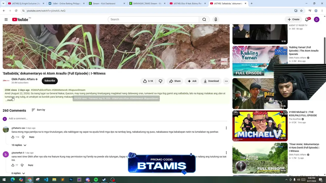Go back to previous page
Viewport: 326px width, 183px height.
coord(4,11)
